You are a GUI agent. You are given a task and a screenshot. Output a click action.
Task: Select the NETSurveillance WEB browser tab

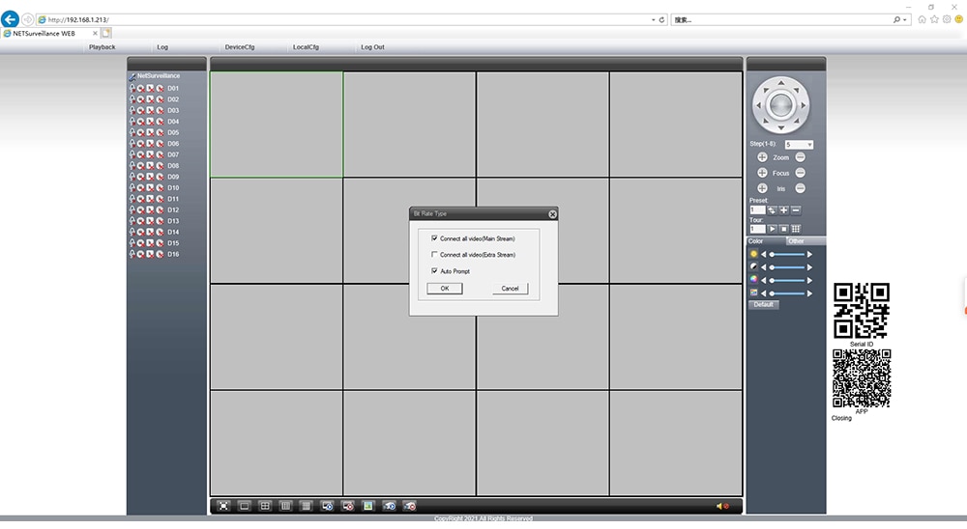(x=49, y=33)
